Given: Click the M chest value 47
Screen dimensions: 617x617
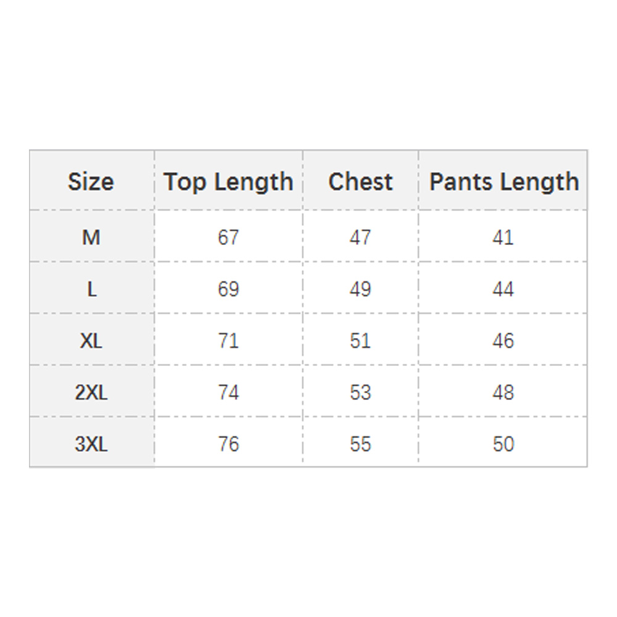Looking at the screenshot, I should pos(360,237).
